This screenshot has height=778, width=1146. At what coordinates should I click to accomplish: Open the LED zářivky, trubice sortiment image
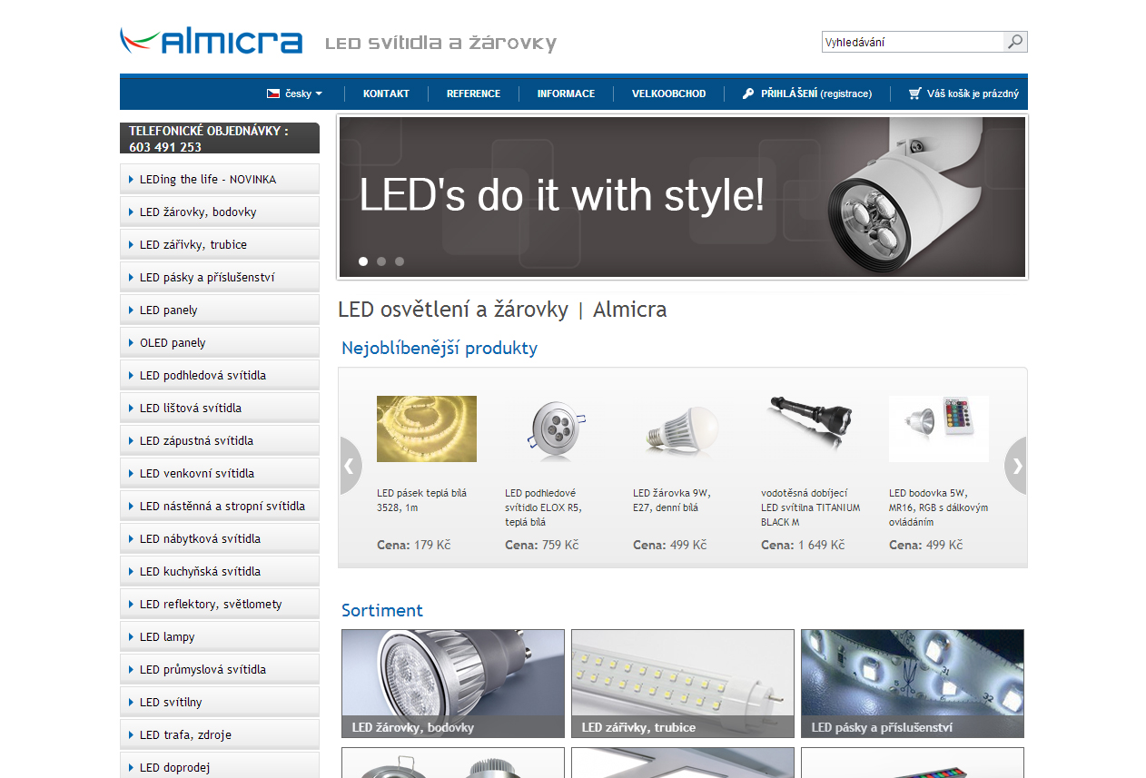click(682, 684)
